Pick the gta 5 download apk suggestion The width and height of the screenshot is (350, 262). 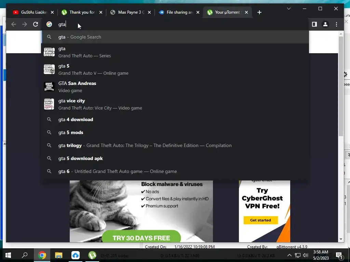(175, 158)
